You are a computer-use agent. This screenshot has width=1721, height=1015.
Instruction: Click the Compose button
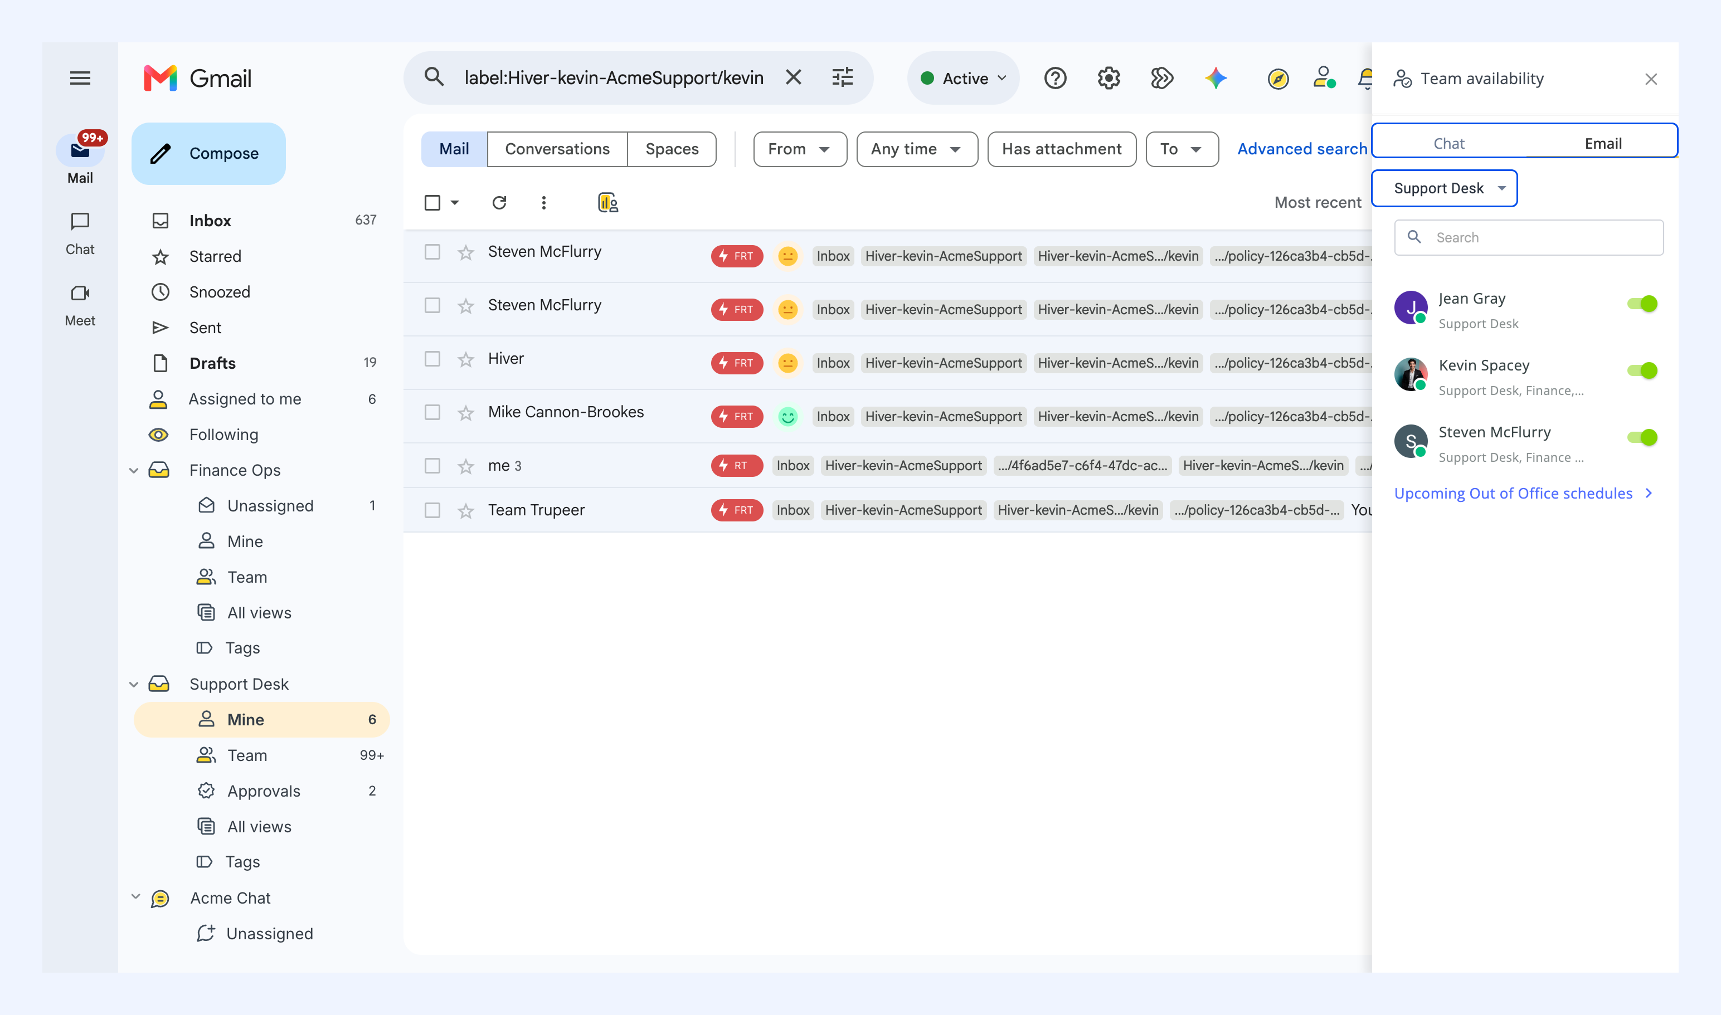pos(208,153)
